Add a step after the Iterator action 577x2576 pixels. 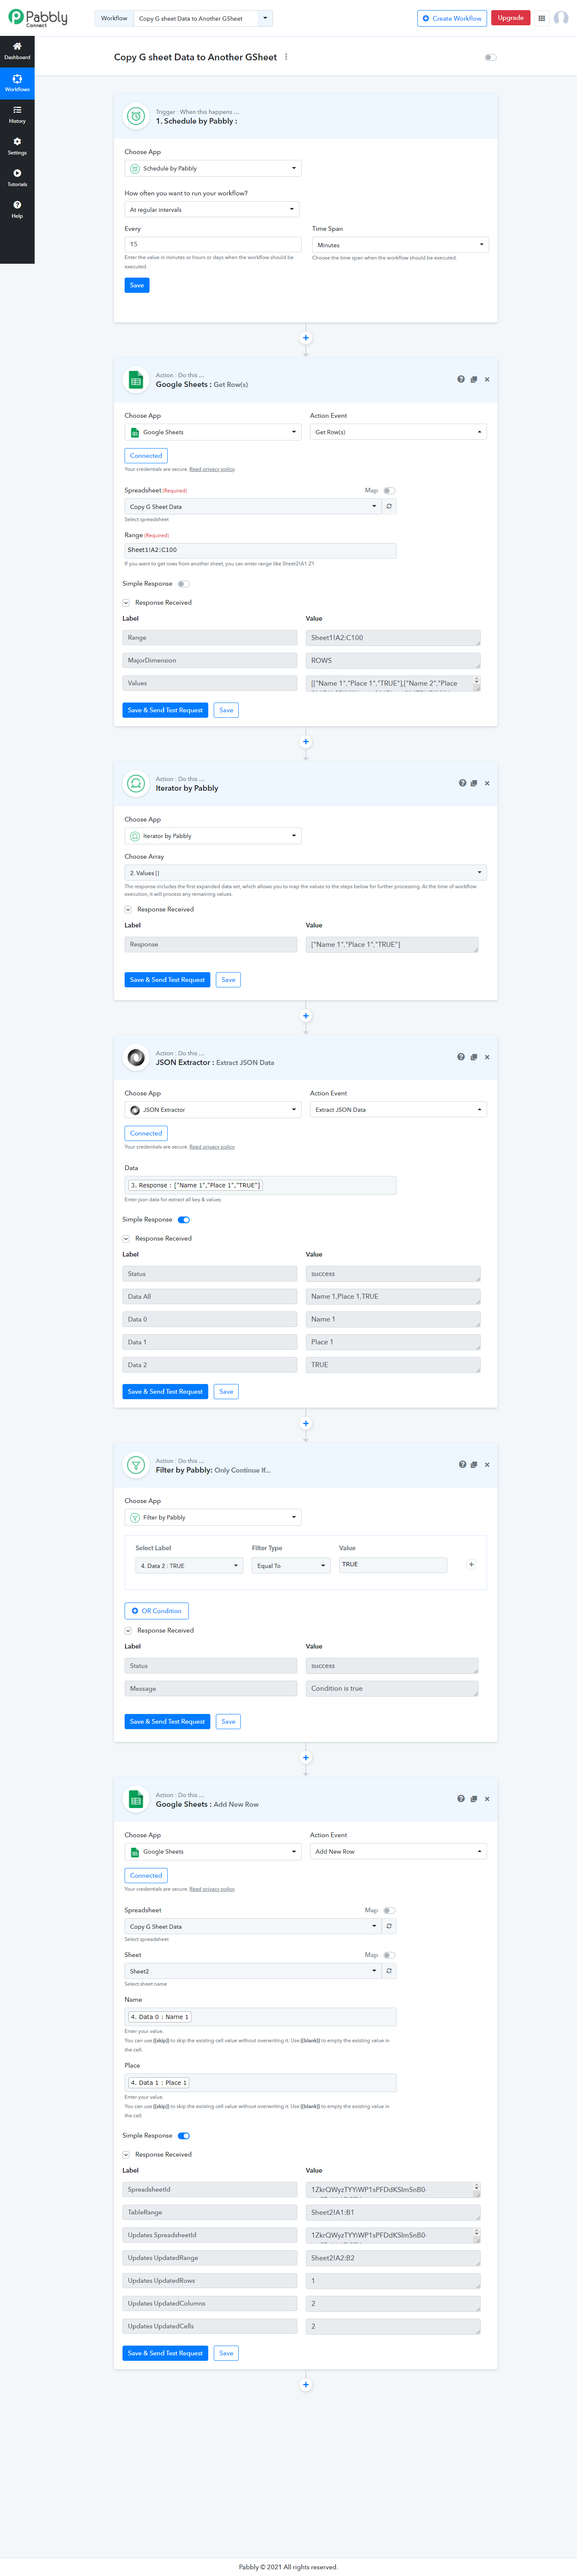pyautogui.click(x=305, y=1016)
